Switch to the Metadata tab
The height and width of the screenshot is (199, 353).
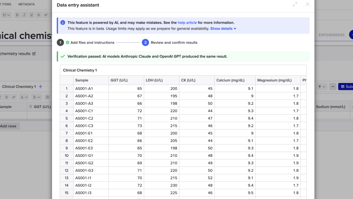pos(27,4)
